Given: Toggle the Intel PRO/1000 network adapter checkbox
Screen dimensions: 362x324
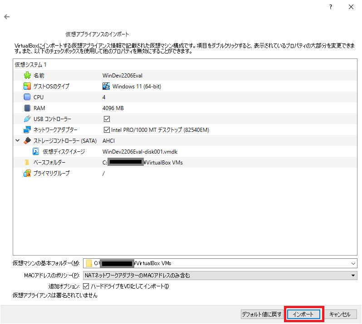Looking at the screenshot, I should pos(107,130).
